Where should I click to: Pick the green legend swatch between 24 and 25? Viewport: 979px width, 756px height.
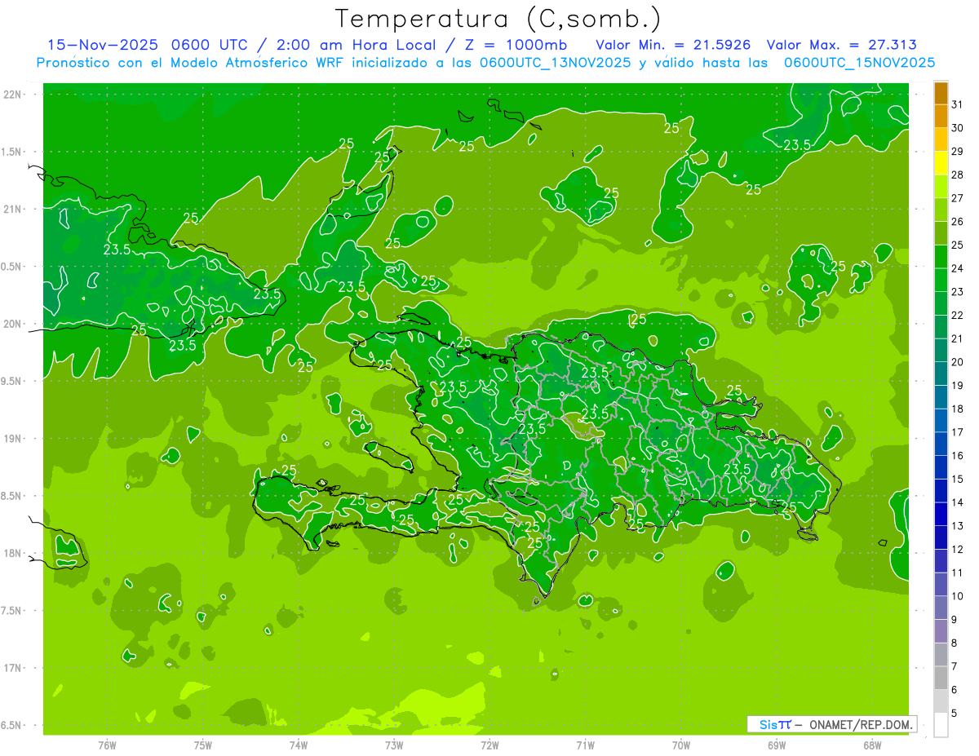coord(941,256)
